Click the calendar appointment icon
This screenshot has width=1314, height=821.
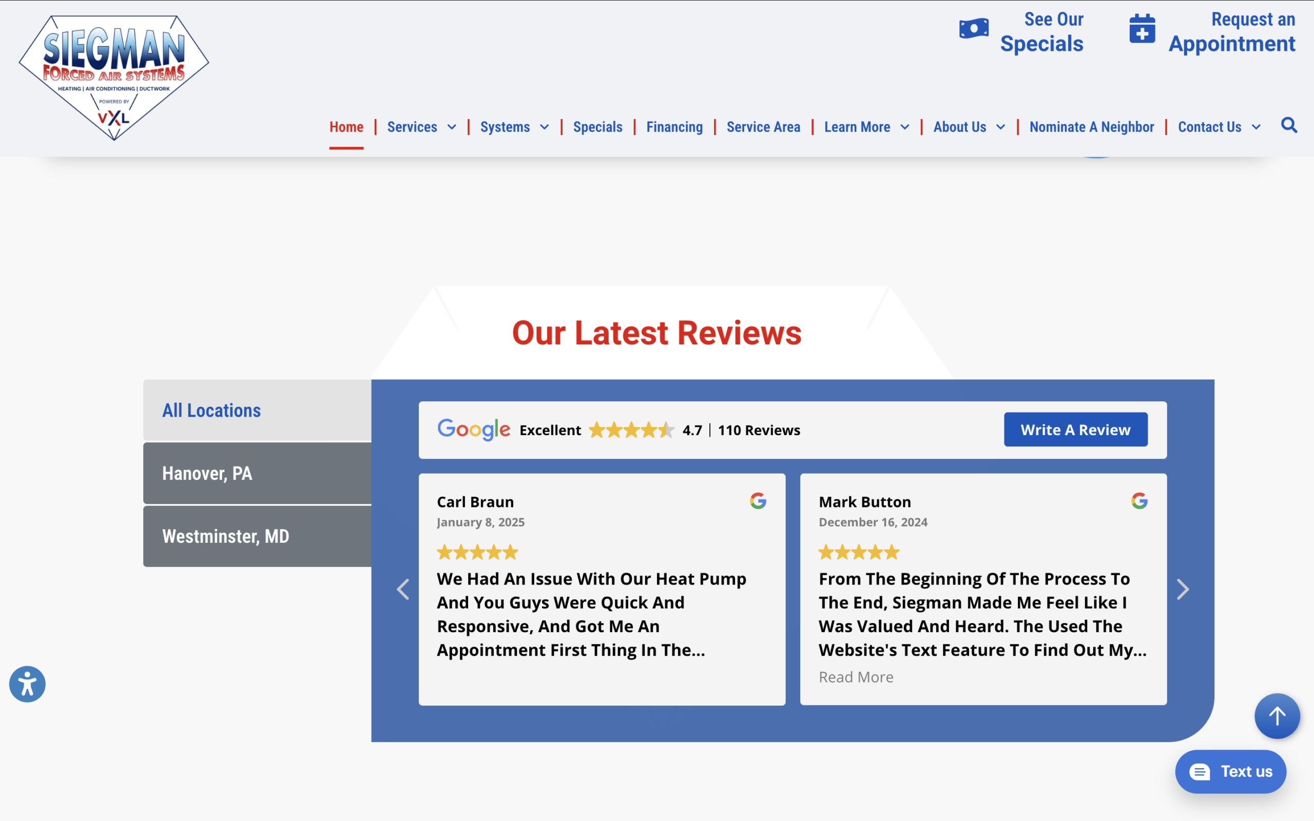[x=1142, y=29]
